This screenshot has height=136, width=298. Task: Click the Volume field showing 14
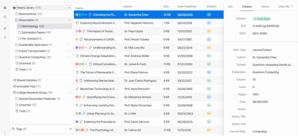pos(254,80)
